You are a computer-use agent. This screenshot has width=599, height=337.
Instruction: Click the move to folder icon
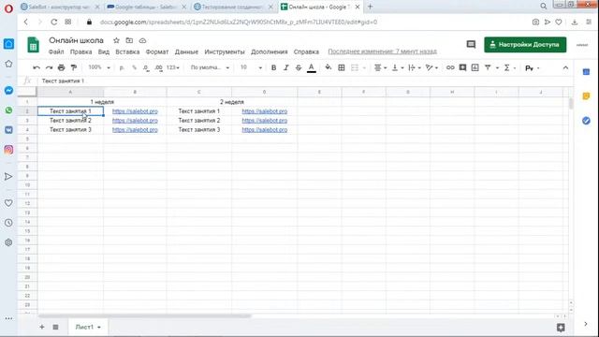[x=129, y=40]
